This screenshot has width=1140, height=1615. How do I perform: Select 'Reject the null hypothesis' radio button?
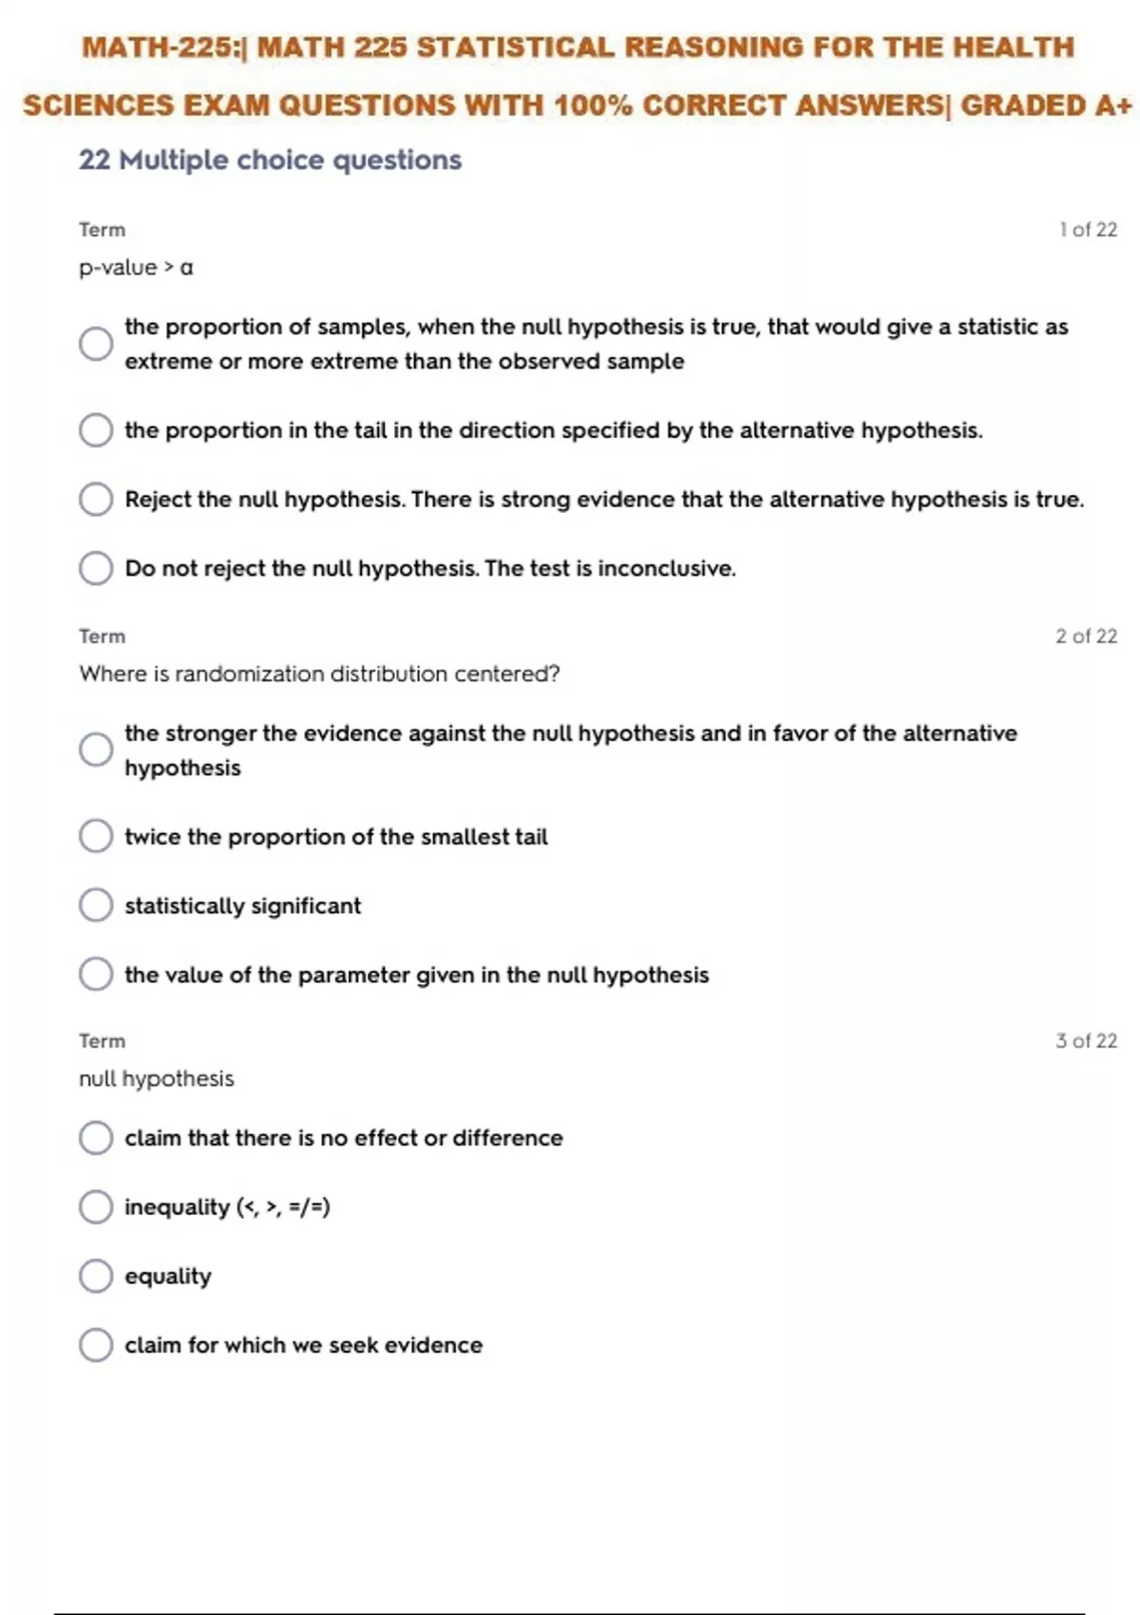click(x=96, y=499)
